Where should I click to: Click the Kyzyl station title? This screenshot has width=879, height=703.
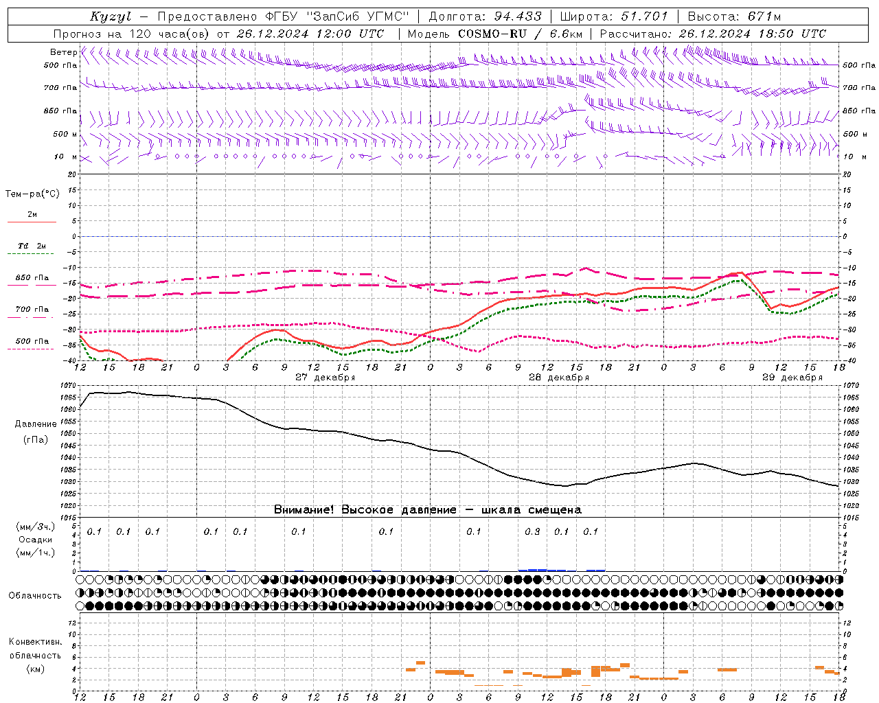point(110,16)
